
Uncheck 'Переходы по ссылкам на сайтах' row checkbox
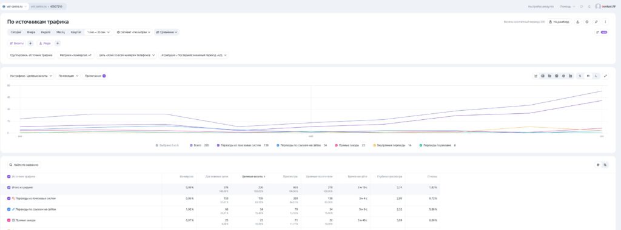8,209
